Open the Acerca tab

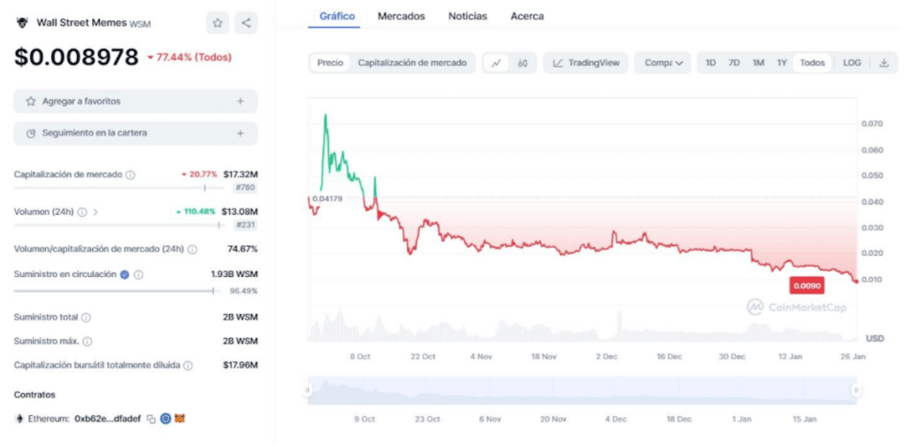[527, 16]
